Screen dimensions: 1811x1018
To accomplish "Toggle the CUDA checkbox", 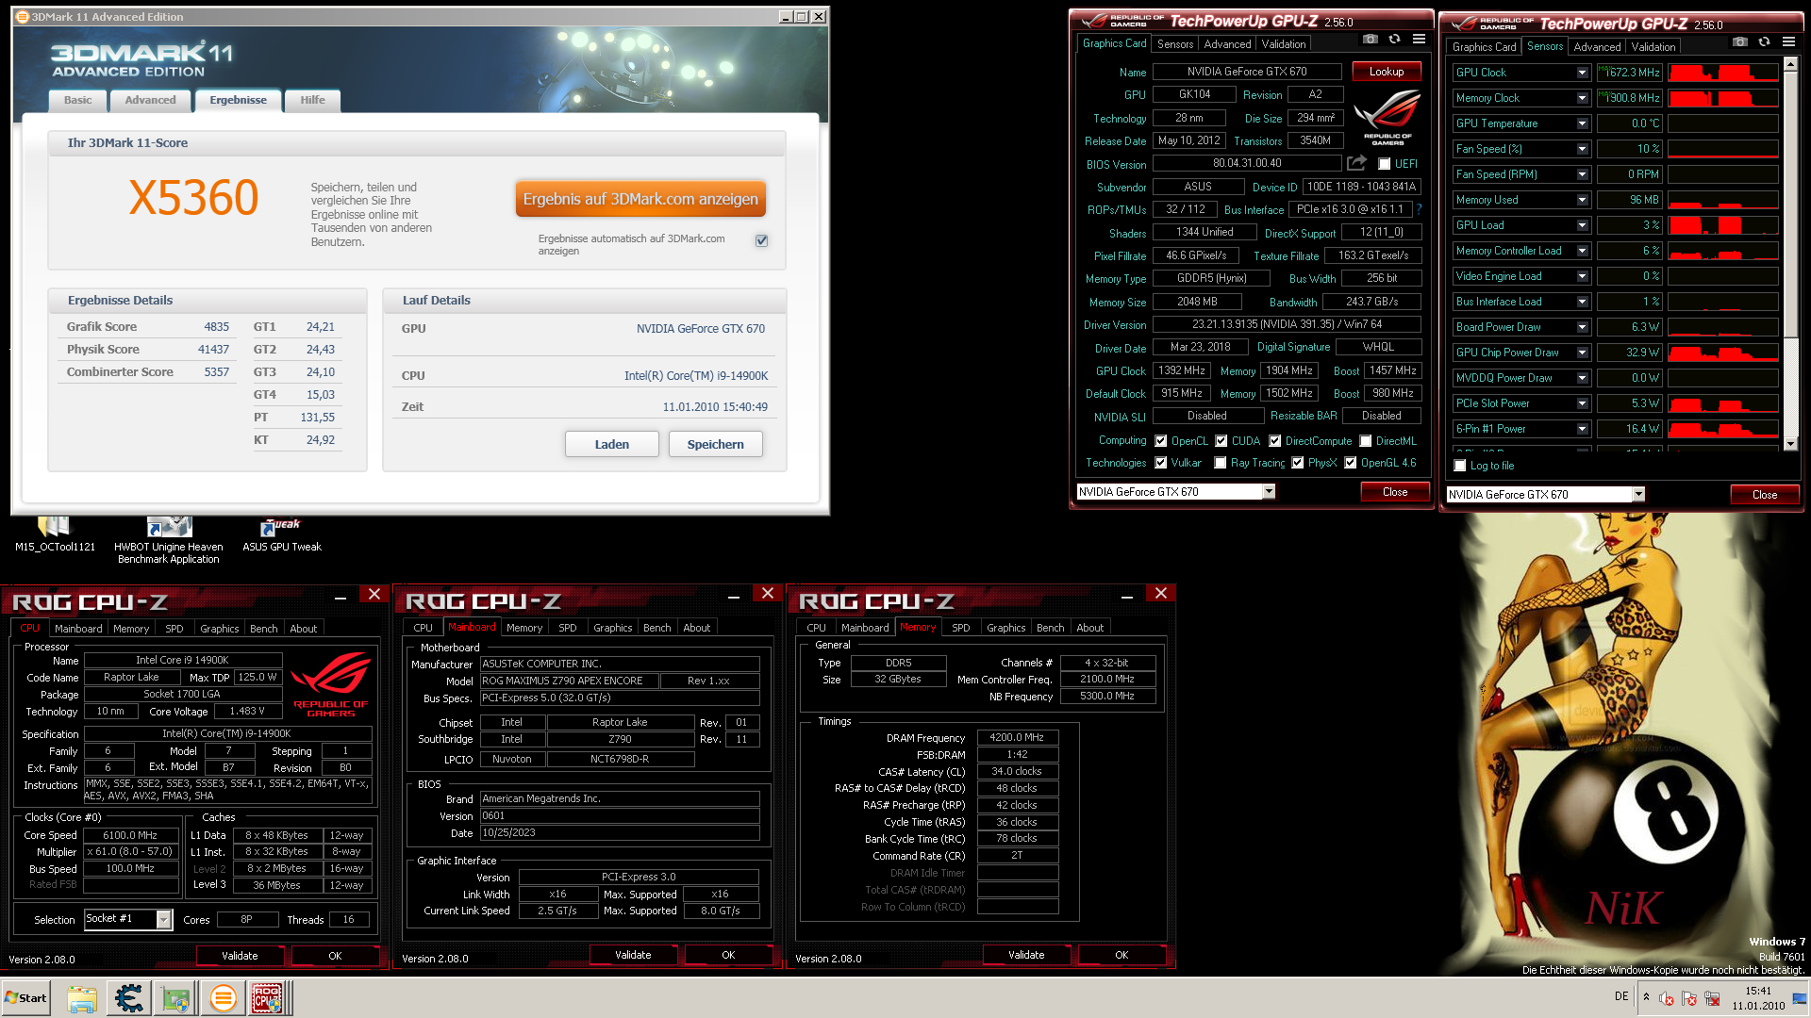I will click(1221, 441).
